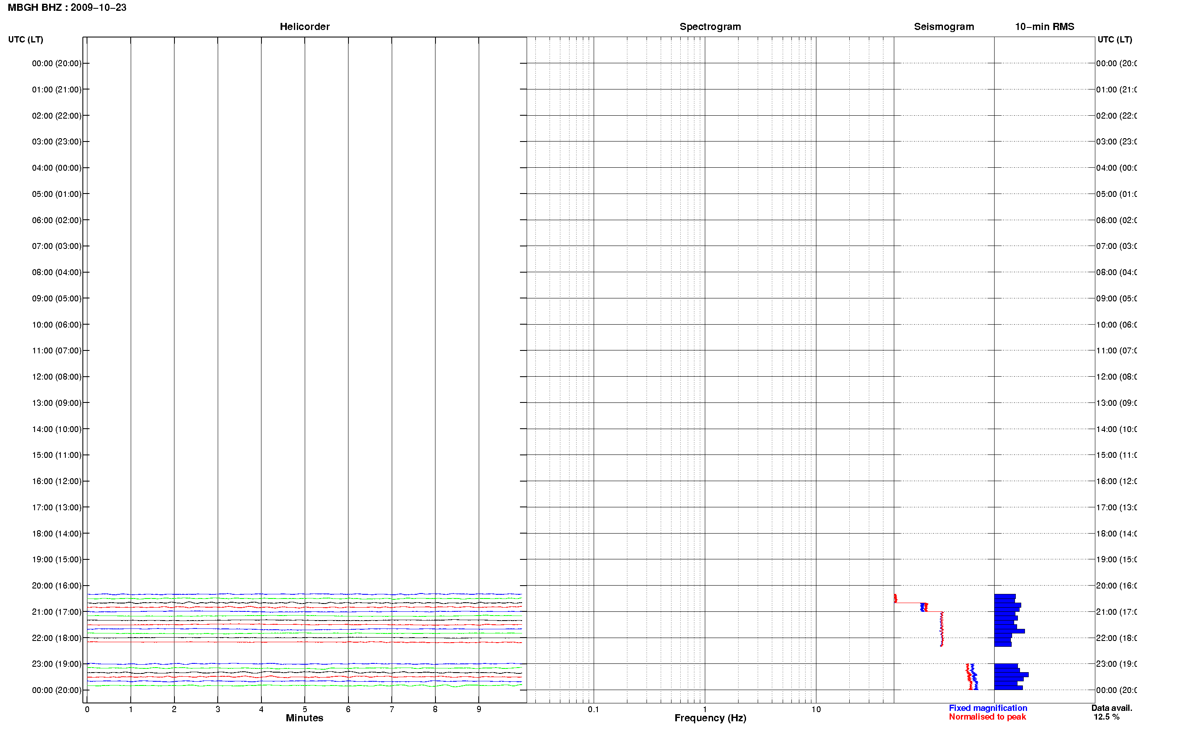Click the left '12:00 (08:00)' time label
Screen dimensions: 1184x740
[57, 377]
